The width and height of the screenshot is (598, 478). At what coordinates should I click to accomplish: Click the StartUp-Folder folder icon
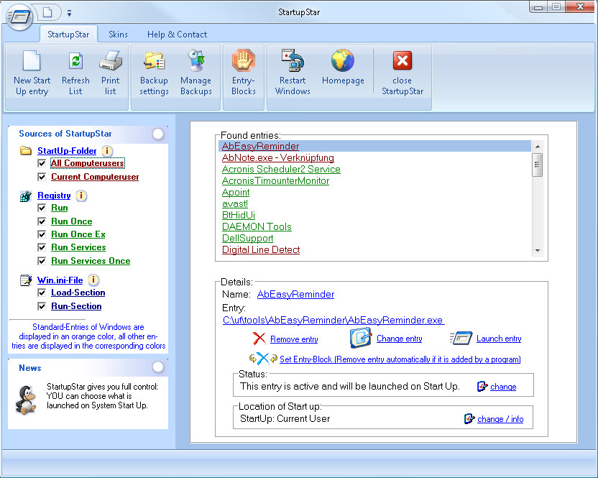coord(26,151)
